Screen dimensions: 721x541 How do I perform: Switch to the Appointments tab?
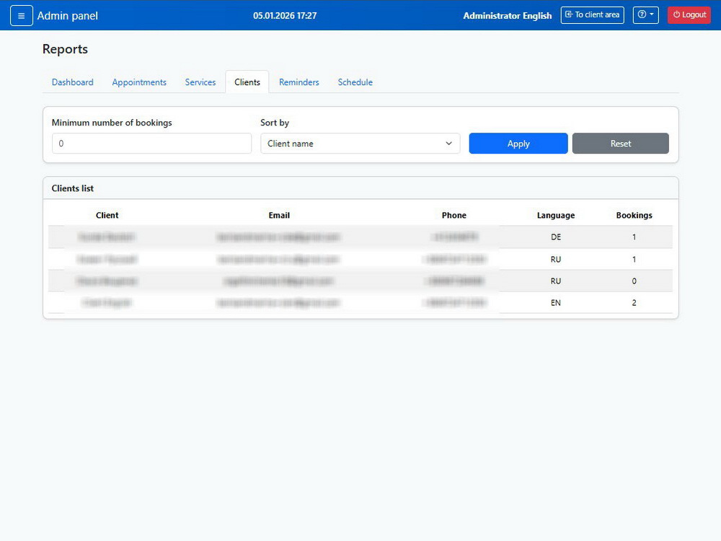pyautogui.click(x=139, y=82)
